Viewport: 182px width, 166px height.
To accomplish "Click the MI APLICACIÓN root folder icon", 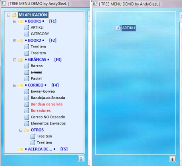I will (14, 15).
